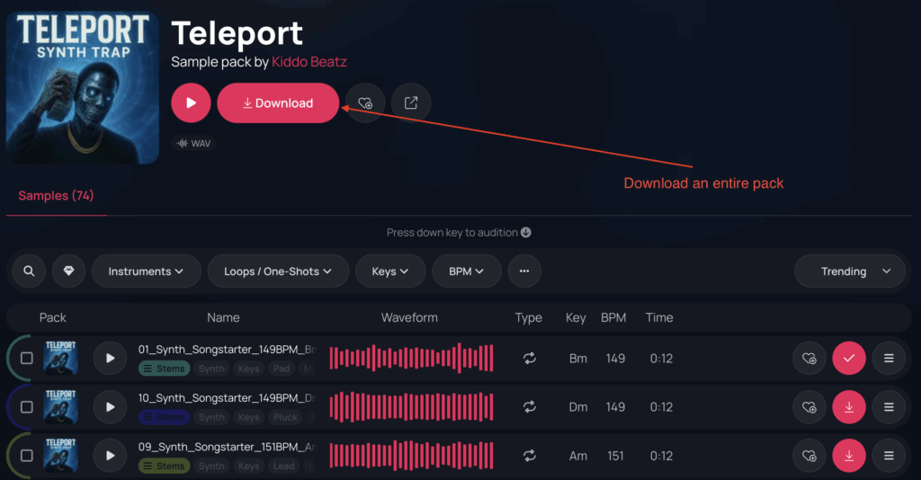This screenshot has width=921, height=480.
Task: Open the Loops / One-Shots dropdown
Action: [278, 271]
